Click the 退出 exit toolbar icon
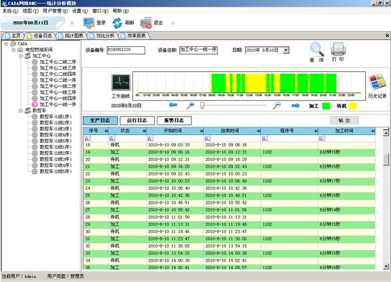Image resolution: width=391 pixels, height=282 pixels. click(x=146, y=23)
